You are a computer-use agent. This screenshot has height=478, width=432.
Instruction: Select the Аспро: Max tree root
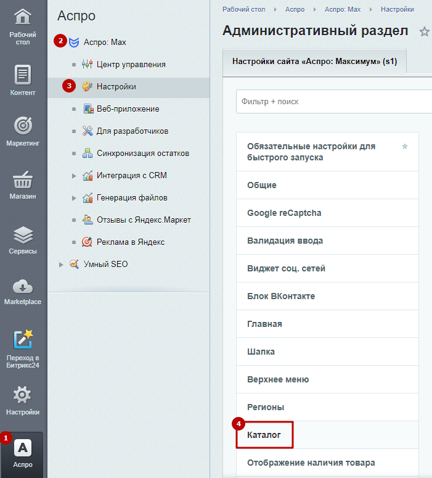pyautogui.click(x=105, y=43)
